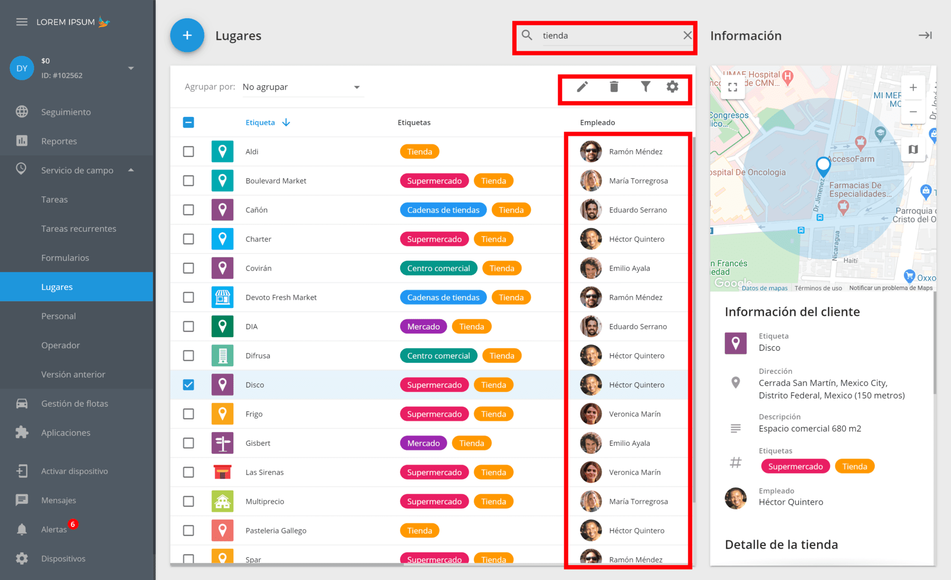The width and height of the screenshot is (951, 580).
Task: Clear the tienda search text
Action: coord(687,36)
